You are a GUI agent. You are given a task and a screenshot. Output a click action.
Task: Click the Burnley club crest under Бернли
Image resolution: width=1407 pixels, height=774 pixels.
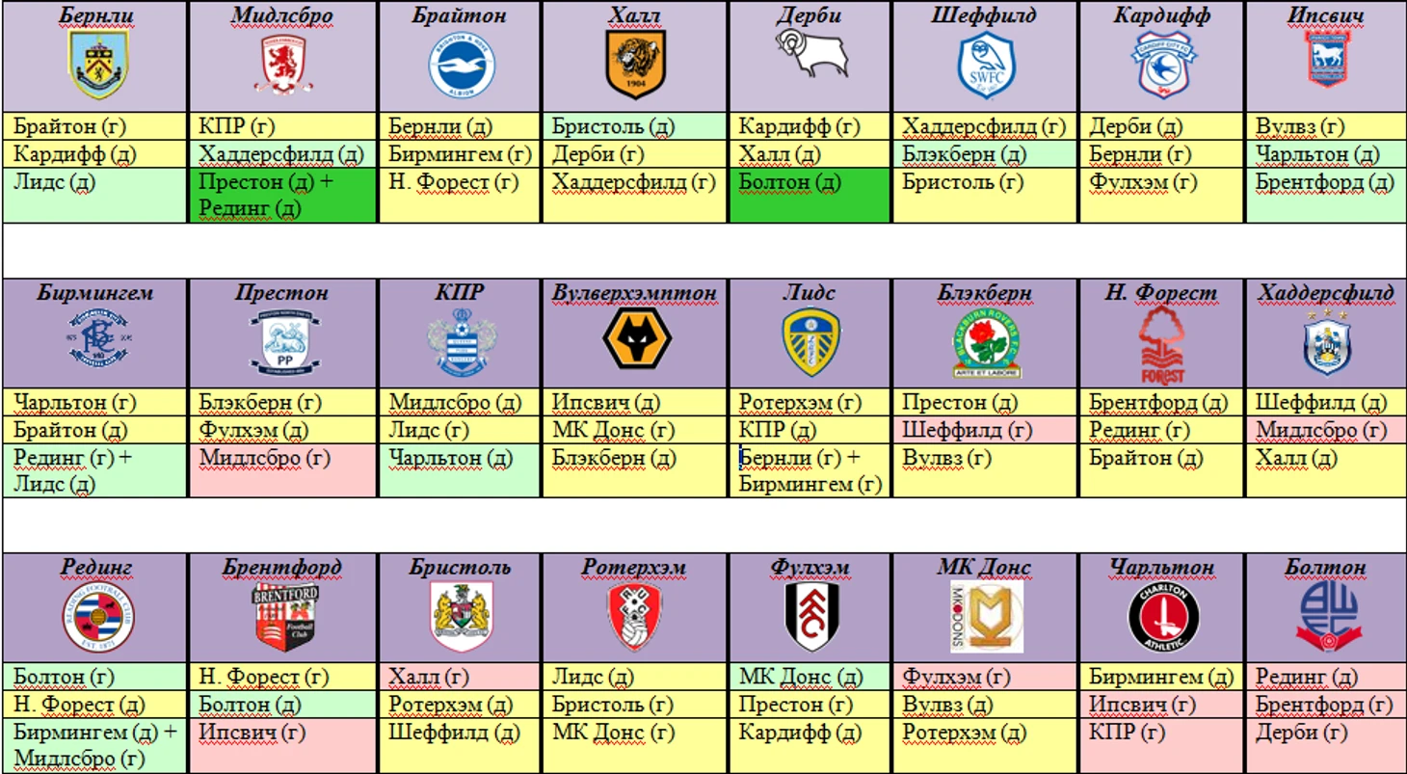97,65
